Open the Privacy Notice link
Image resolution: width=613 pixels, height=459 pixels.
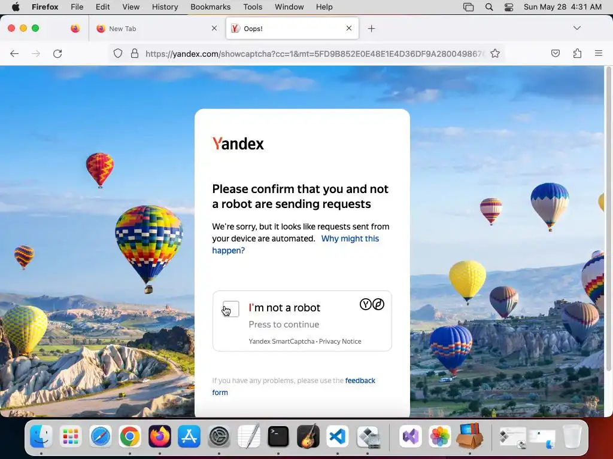[340, 341]
